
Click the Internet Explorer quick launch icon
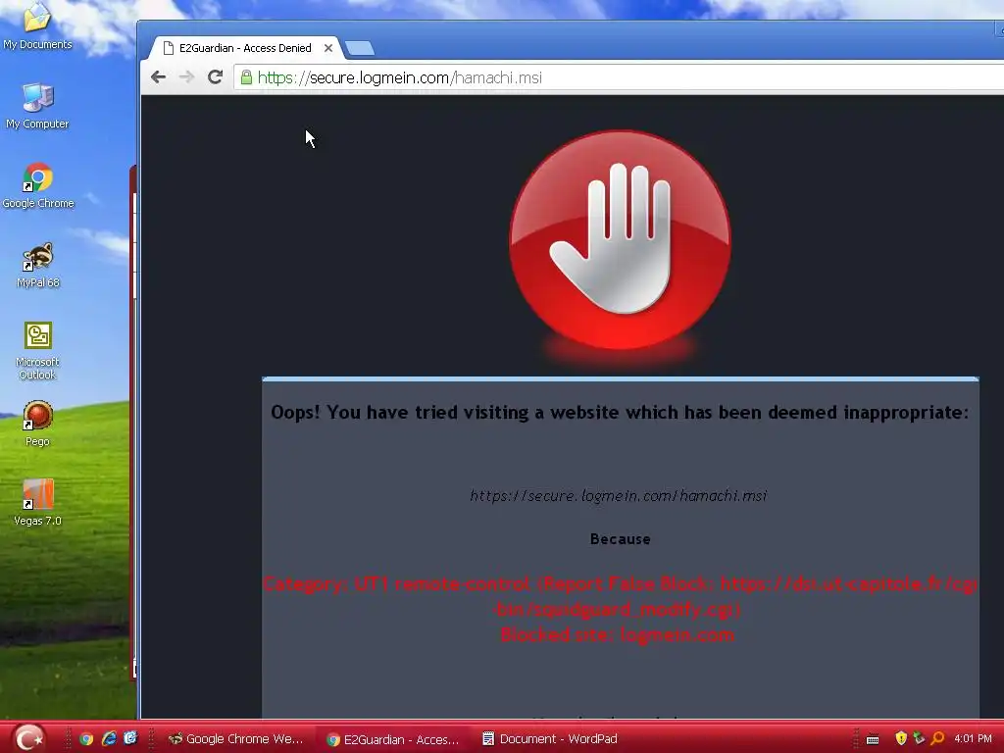109,739
